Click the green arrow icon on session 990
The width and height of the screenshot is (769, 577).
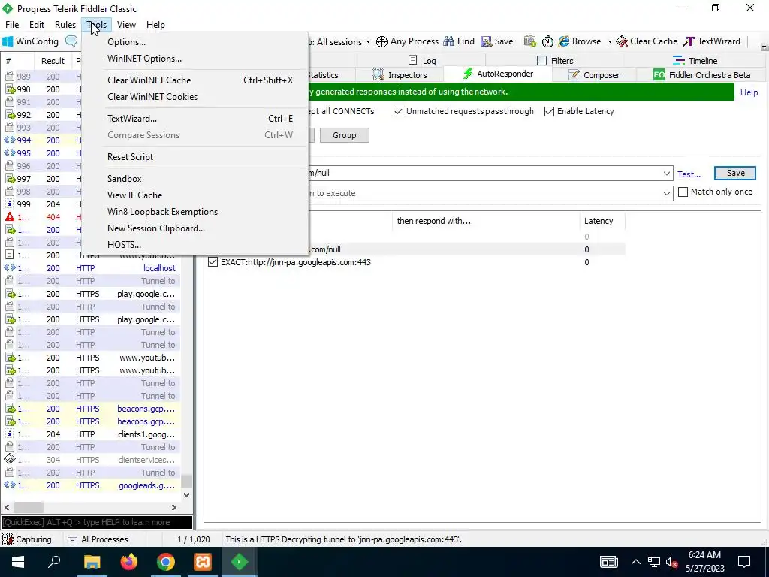[x=10, y=89]
